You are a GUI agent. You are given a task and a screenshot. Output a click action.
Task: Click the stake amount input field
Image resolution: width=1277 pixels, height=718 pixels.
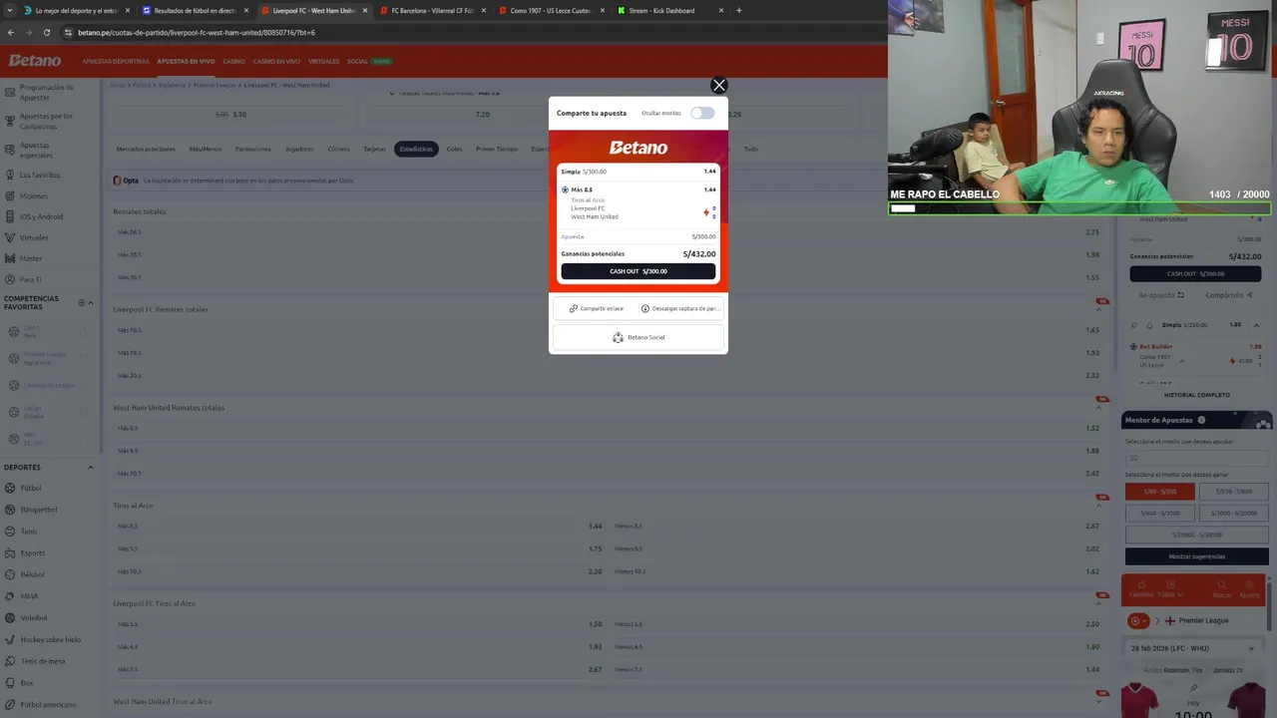1197,458
